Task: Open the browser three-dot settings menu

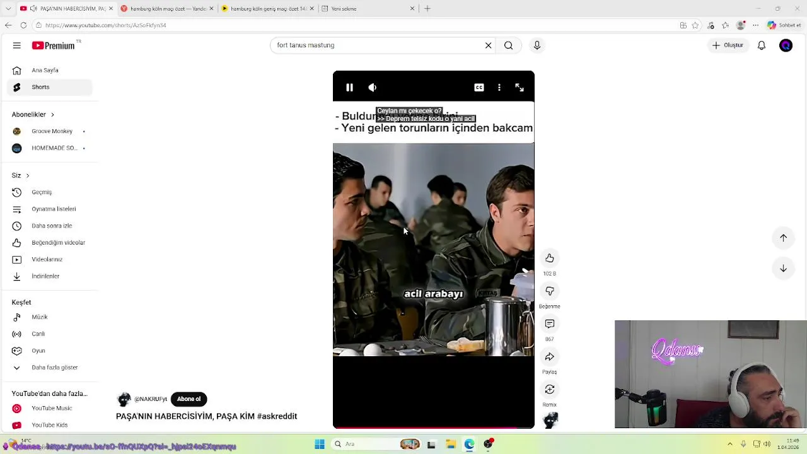Action: [755, 25]
